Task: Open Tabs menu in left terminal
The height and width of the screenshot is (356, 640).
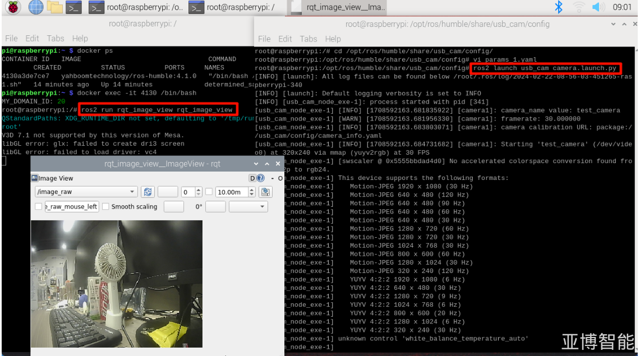Action: (55, 38)
